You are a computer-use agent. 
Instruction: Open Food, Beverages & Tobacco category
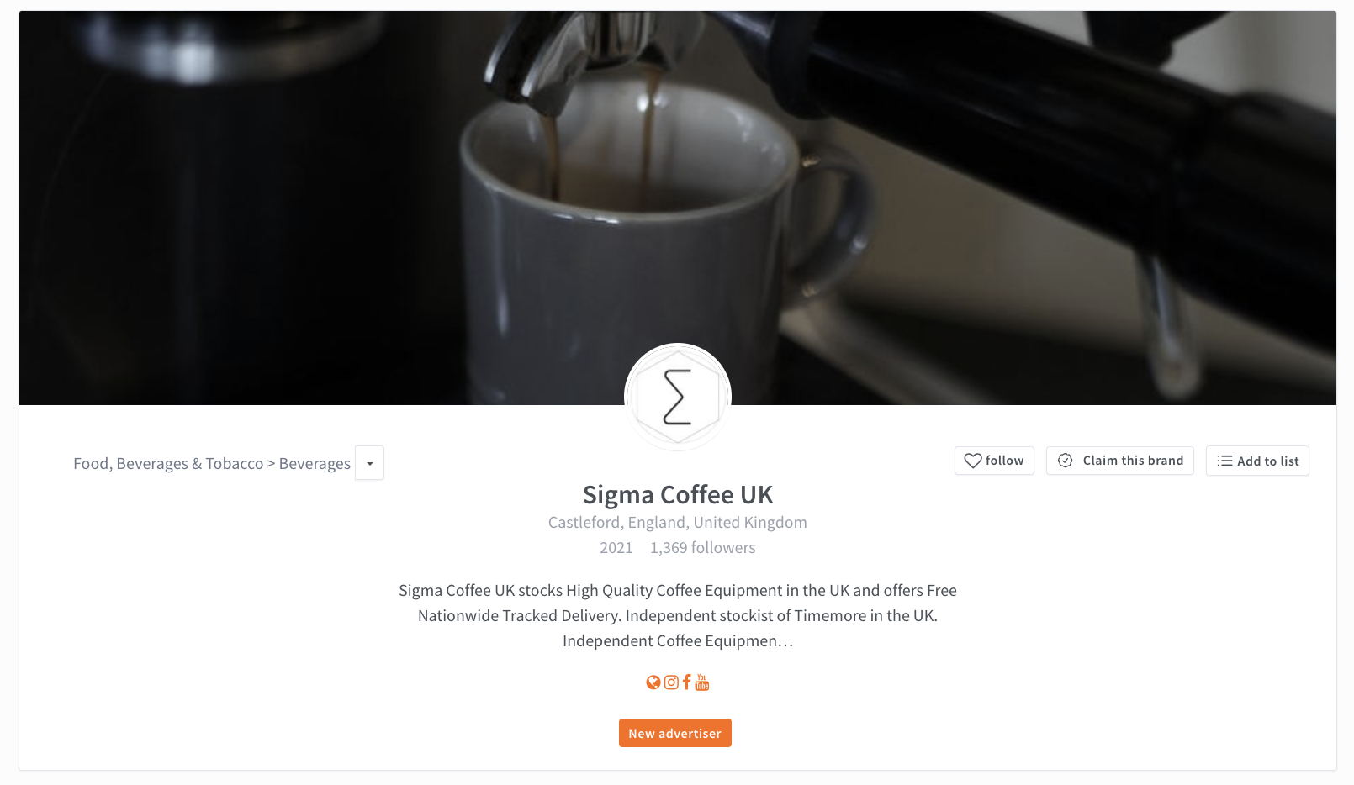click(168, 464)
